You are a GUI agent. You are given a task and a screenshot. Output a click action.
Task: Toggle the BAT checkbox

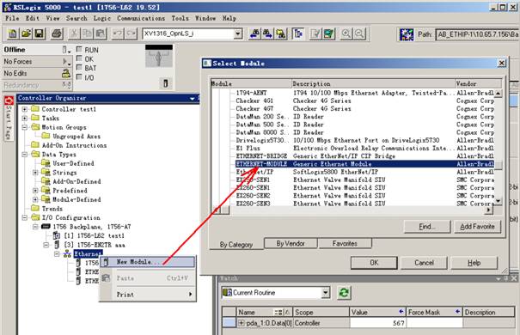[x=79, y=68]
